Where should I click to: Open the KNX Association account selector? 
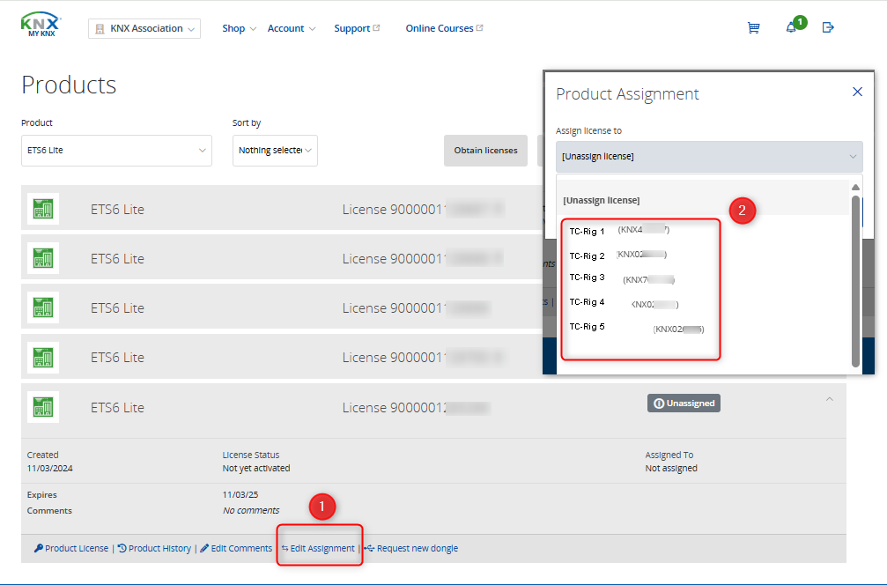[144, 28]
